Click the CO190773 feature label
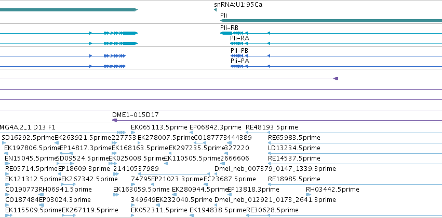Viewport: 442px width, 218px height. point(22,190)
